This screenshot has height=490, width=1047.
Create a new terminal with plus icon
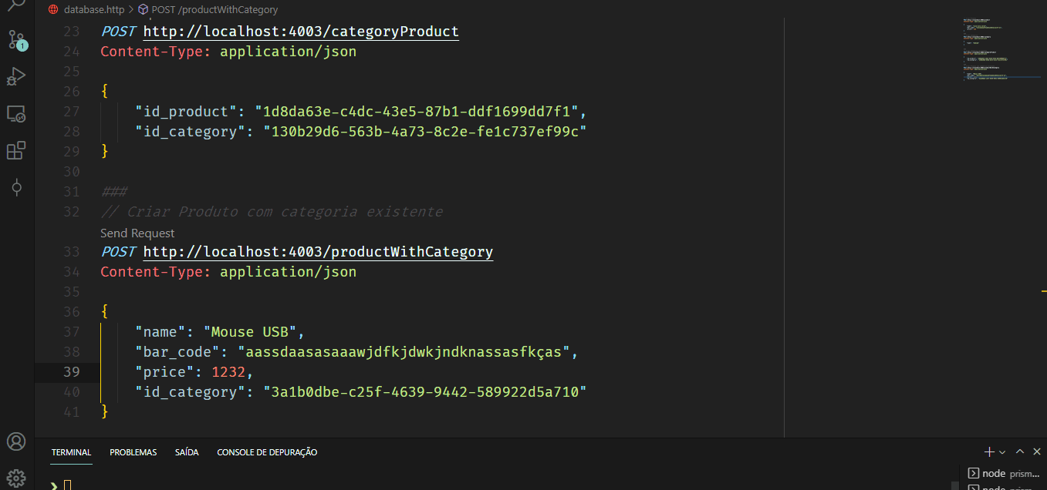[x=989, y=452]
